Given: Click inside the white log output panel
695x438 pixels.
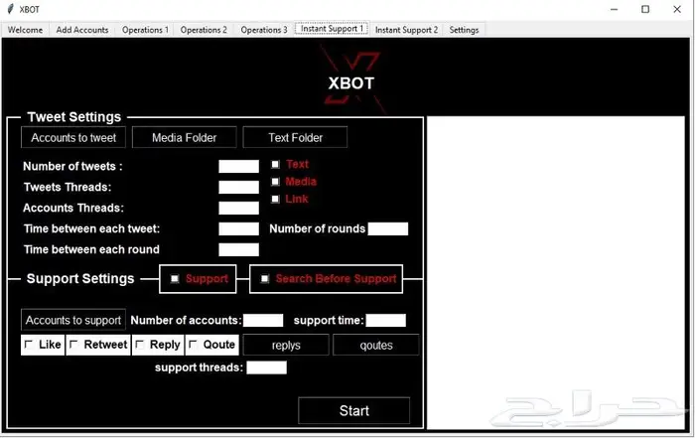Looking at the screenshot, I should (556, 273).
